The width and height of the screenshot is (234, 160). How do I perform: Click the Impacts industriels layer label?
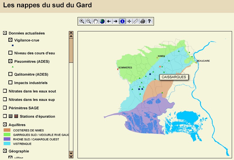coord(31,83)
